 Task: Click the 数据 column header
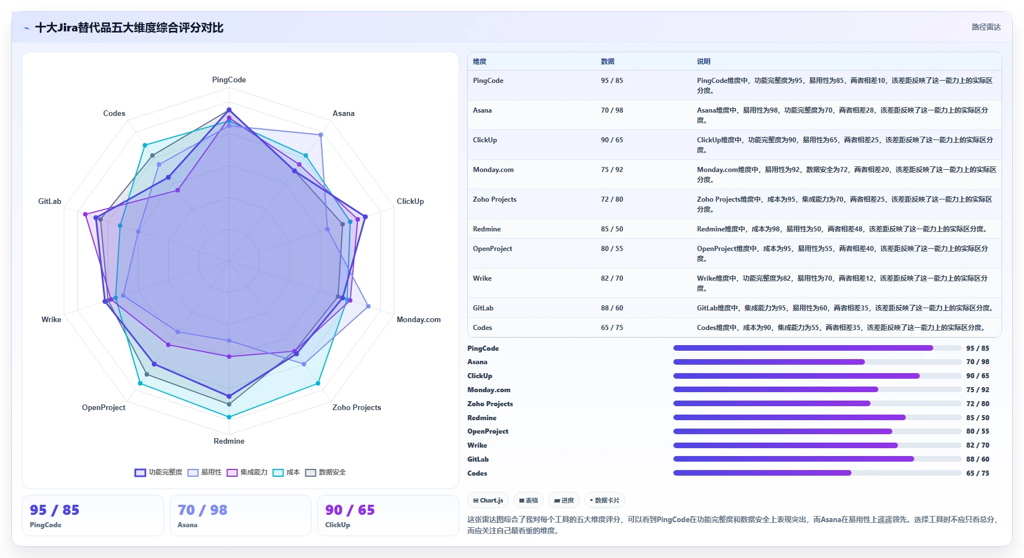608,62
